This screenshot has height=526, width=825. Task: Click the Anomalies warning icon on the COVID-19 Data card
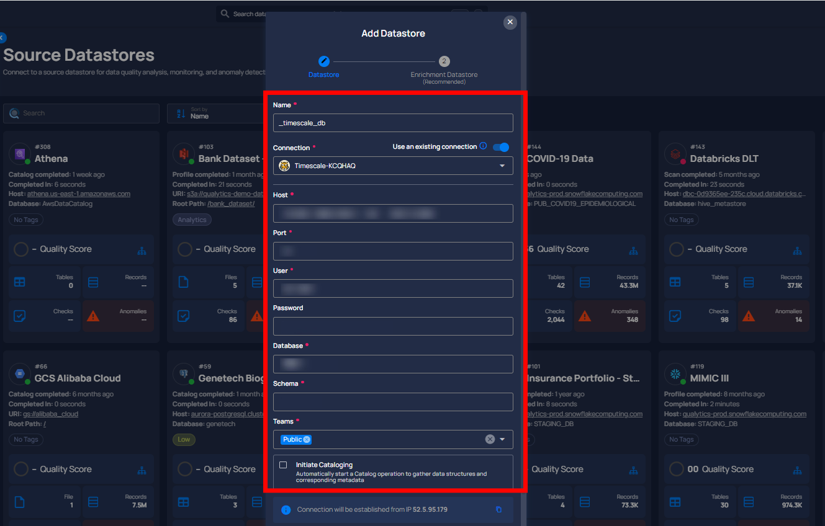click(x=584, y=316)
